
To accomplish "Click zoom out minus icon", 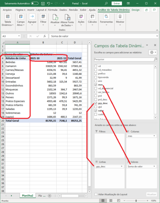I will (x=124, y=201).
